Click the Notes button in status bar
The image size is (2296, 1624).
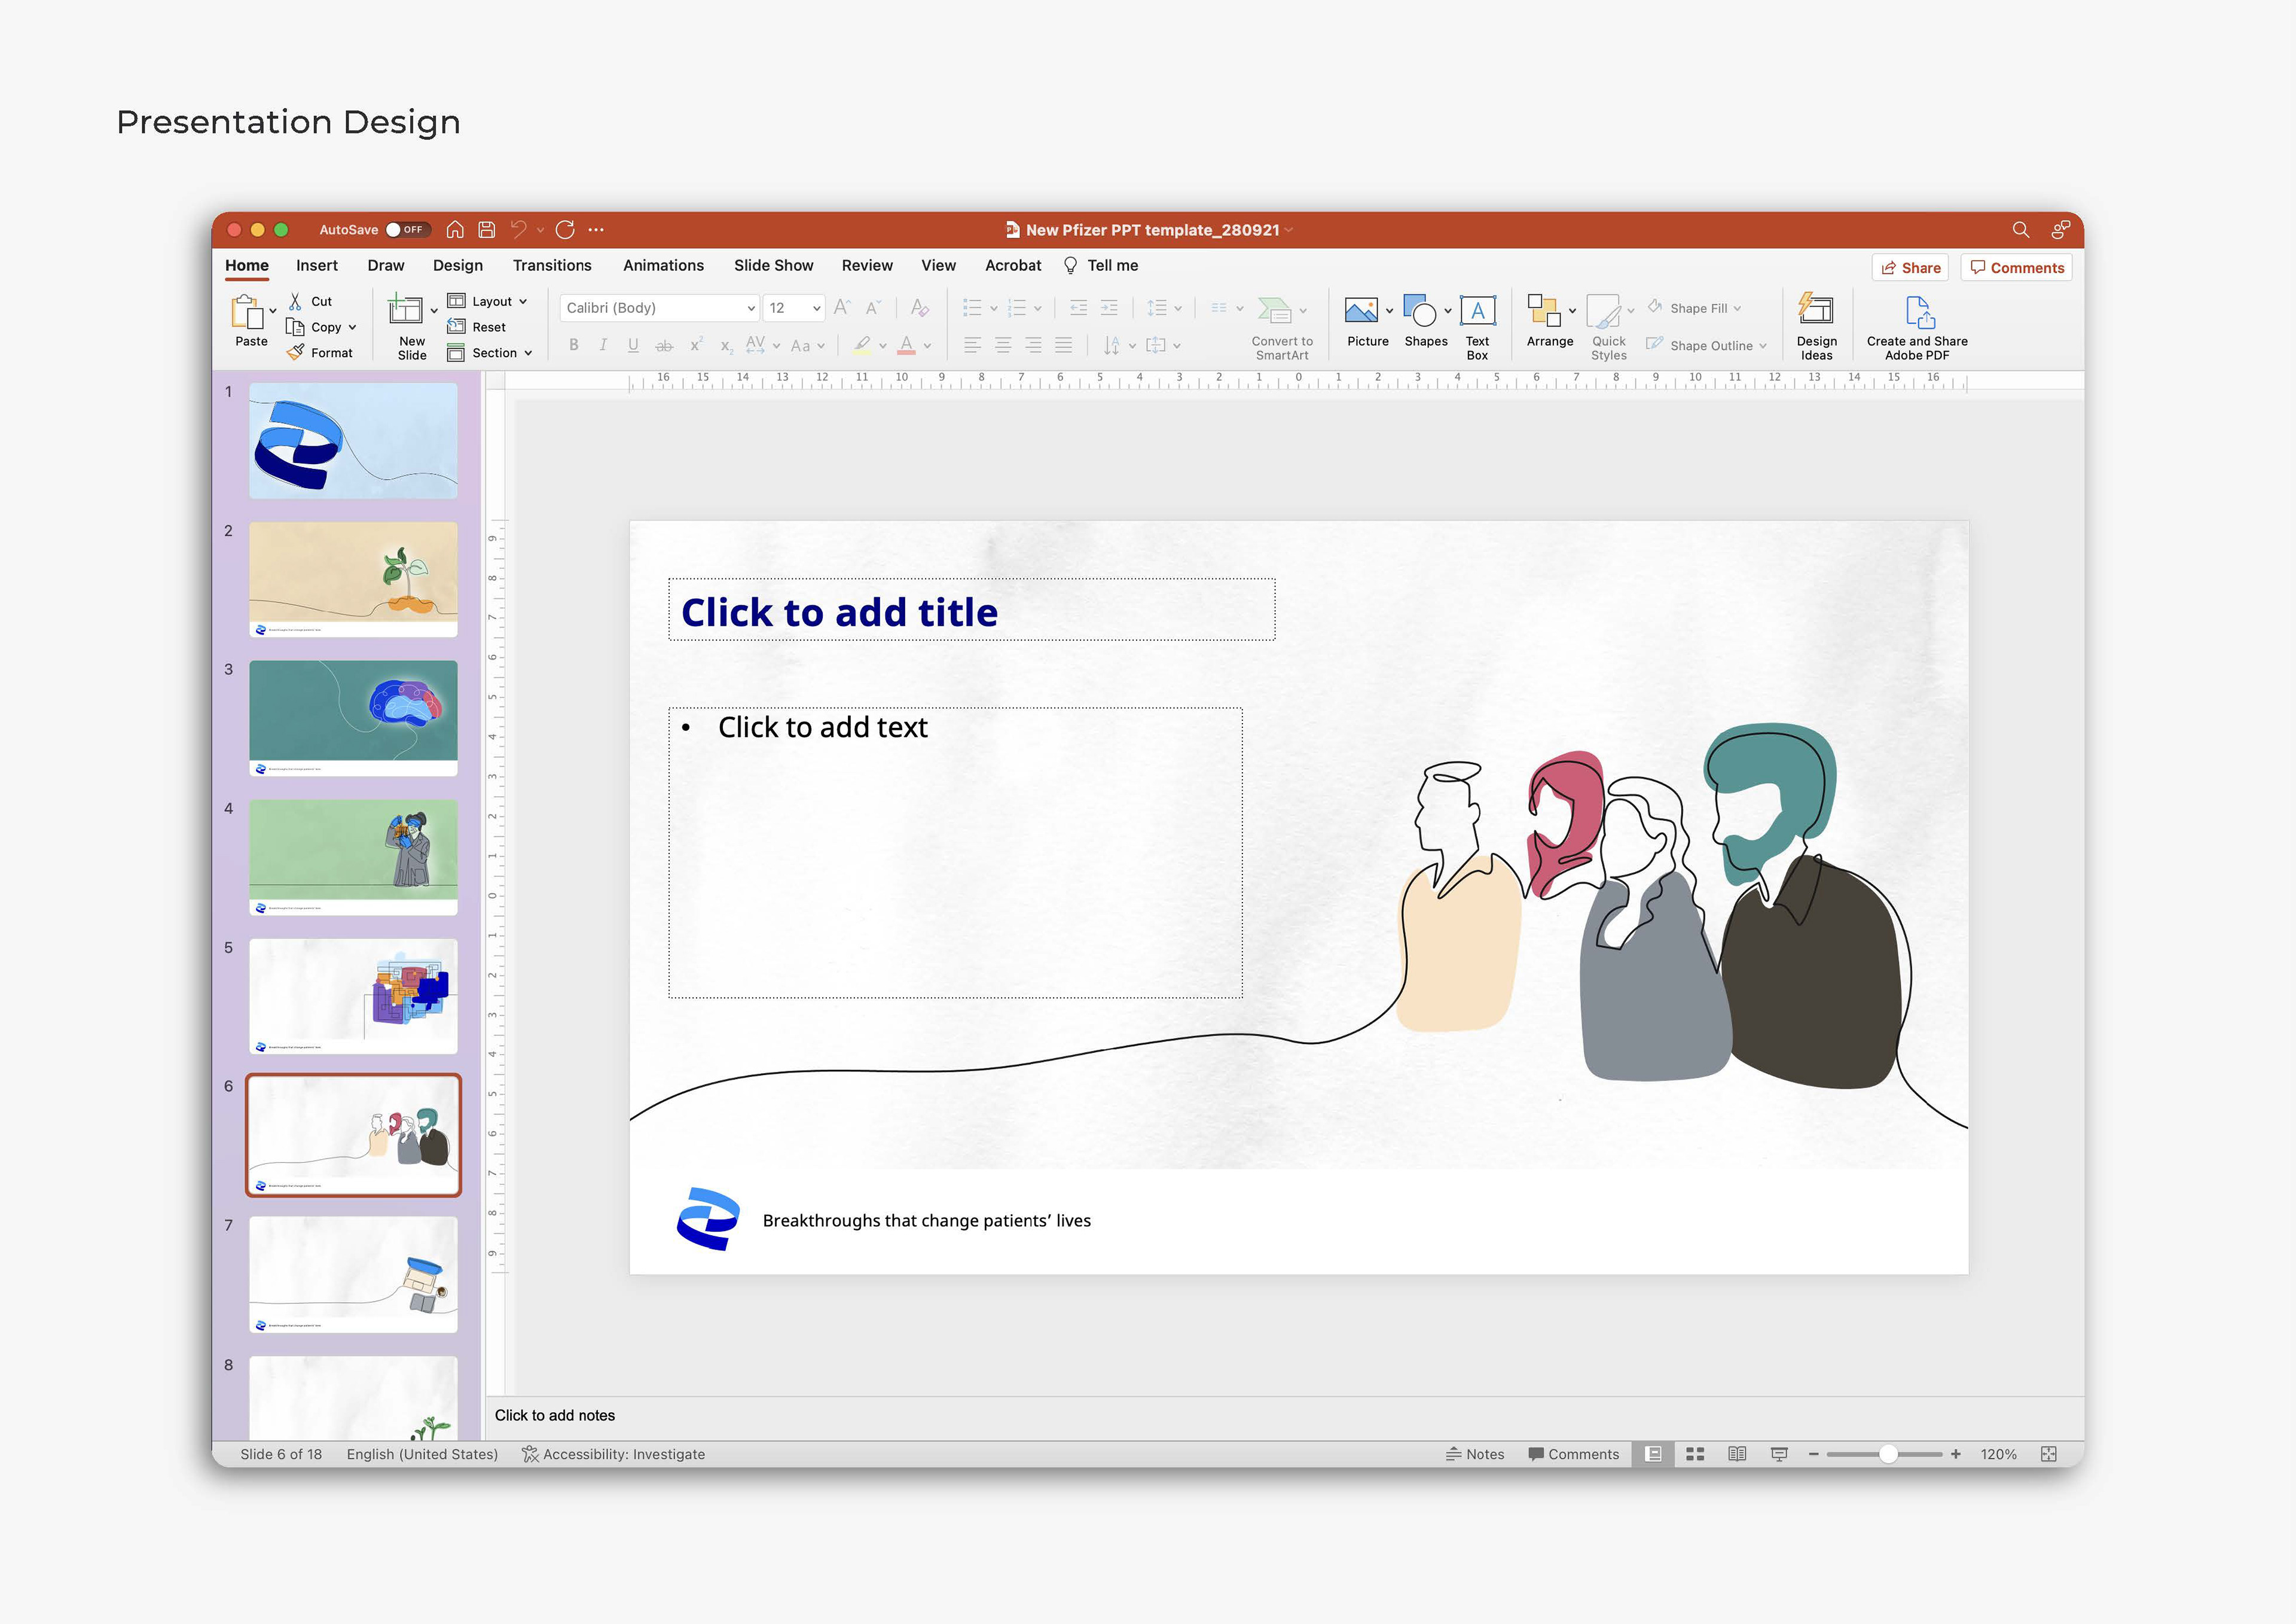point(1474,1454)
